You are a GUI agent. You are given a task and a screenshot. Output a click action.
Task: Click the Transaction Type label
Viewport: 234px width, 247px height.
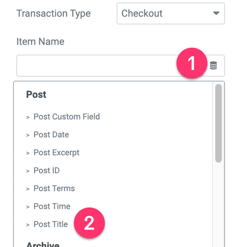coord(53,14)
